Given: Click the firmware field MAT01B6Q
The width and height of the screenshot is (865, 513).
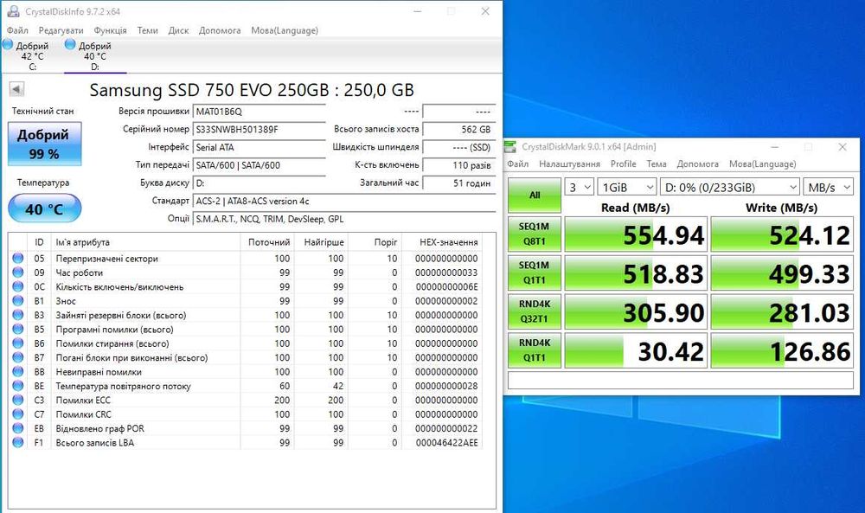Looking at the screenshot, I should pos(259,112).
